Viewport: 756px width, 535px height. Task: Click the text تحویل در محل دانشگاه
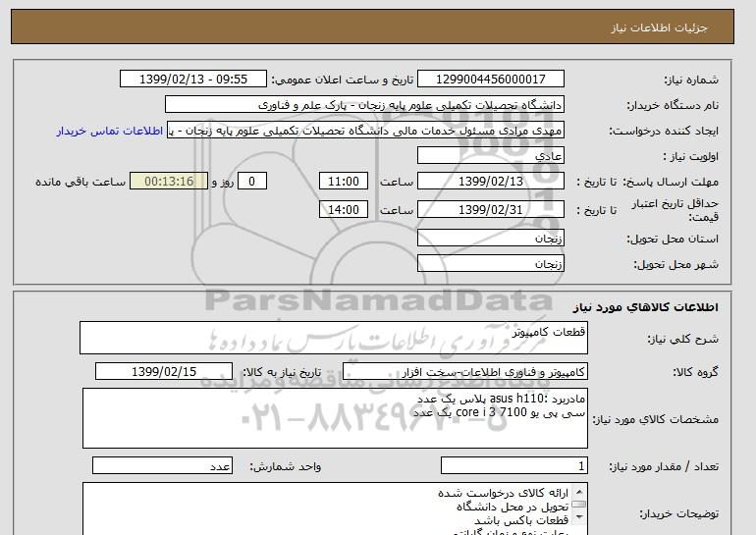pos(513,507)
